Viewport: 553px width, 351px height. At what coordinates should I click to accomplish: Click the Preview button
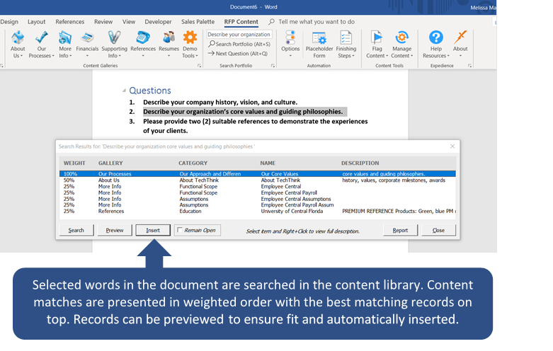tap(115, 230)
